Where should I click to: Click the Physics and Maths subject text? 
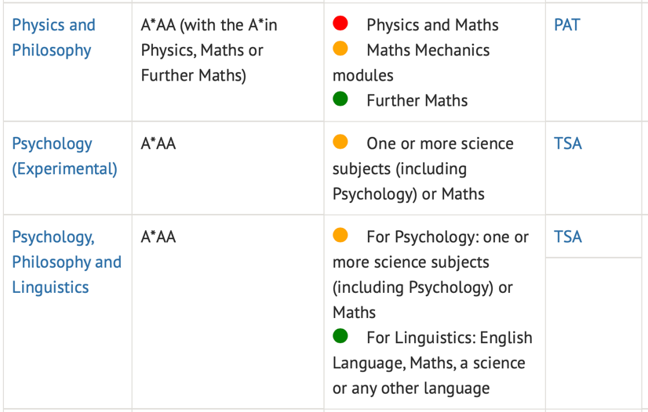432,25
